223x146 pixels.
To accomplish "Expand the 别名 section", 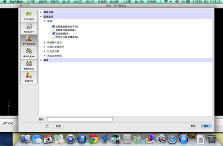I will (41, 60).
